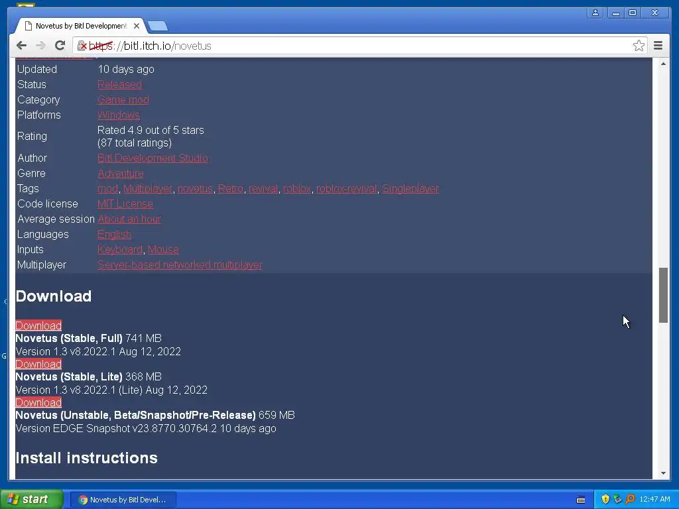
Task: Click the scrollbar down arrow
Action: 663,473
